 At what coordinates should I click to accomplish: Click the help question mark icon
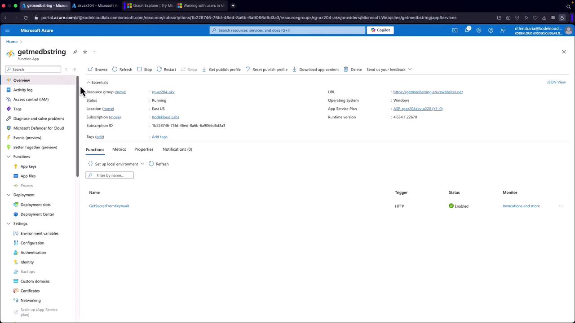pyautogui.click(x=491, y=31)
